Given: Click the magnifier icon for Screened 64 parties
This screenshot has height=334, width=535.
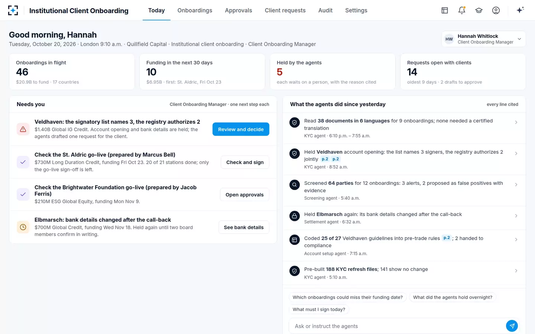Looking at the screenshot, I should click(x=295, y=185).
